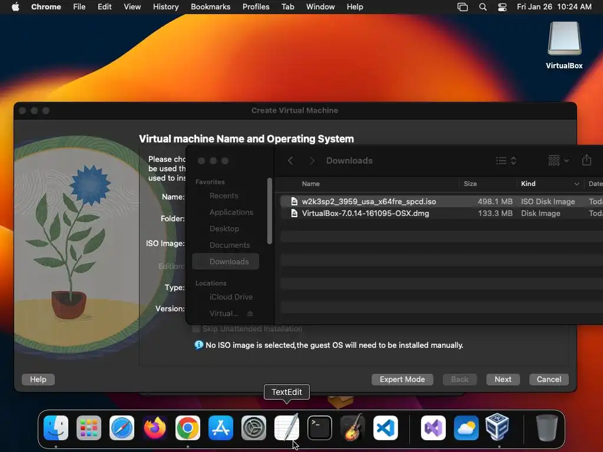This screenshot has width=603, height=452.
Task: Open the View menu
Action: pos(132,6)
